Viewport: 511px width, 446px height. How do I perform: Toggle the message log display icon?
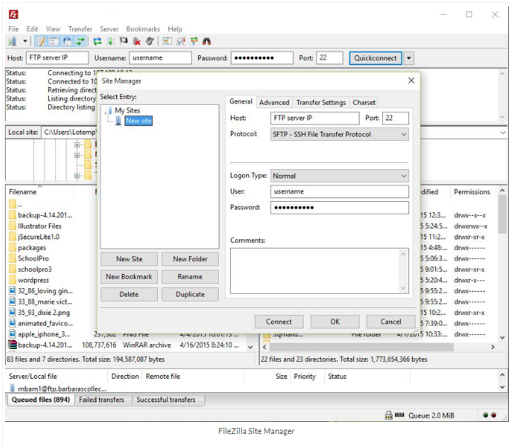(x=41, y=41)
